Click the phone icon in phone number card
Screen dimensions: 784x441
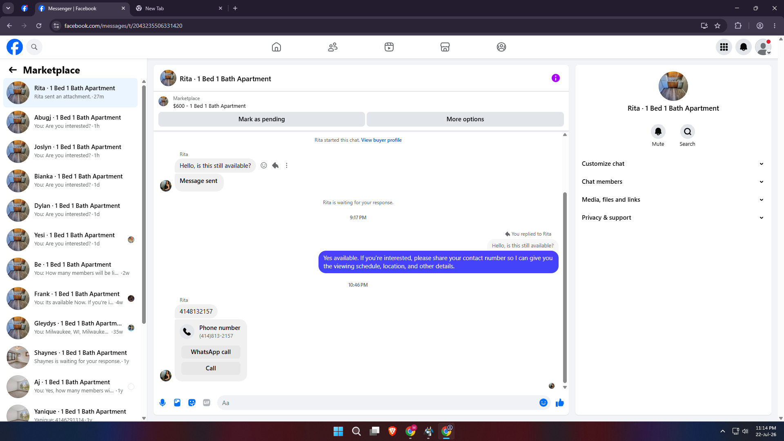click(187, 332)
